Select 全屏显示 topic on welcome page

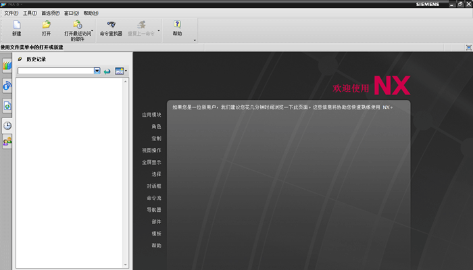(151, 163)
